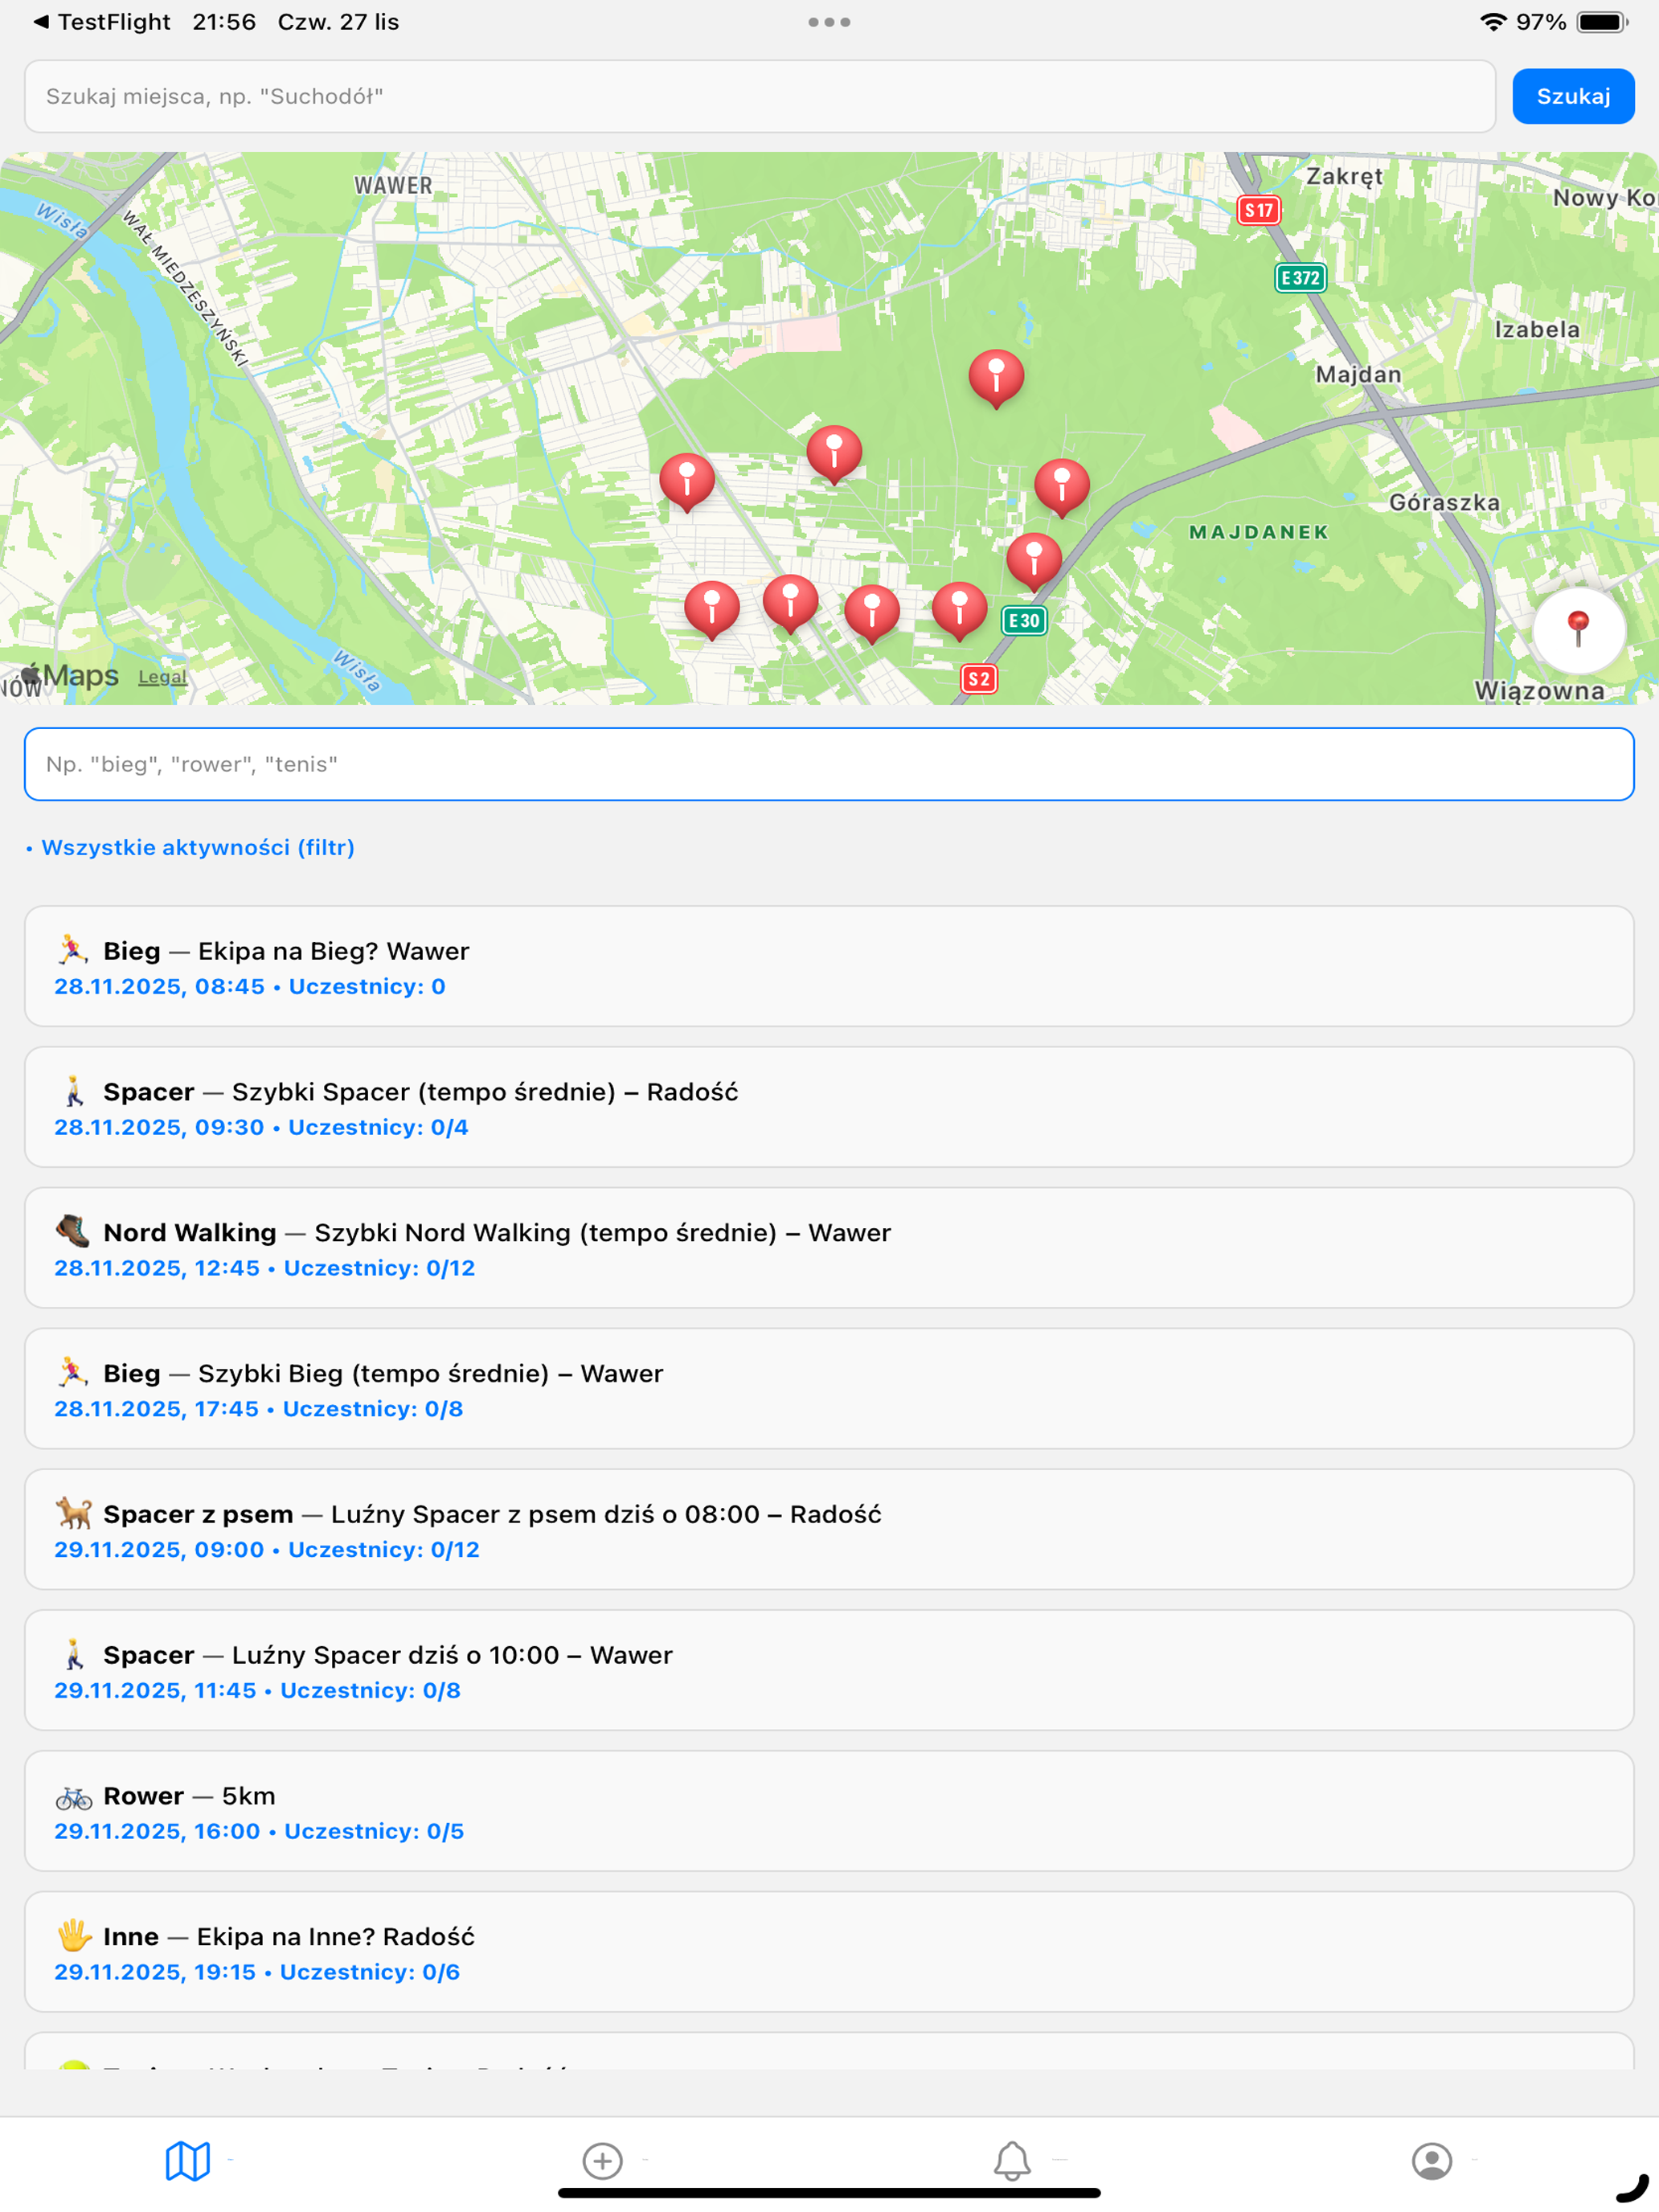The height and width of the screenshot is (2212, 1659).
Task: Click the blue Szukaj button
Action: (1573, 96)
